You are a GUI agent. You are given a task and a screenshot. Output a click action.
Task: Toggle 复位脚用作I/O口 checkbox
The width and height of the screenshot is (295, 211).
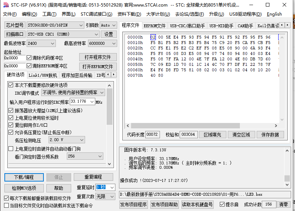11,125
